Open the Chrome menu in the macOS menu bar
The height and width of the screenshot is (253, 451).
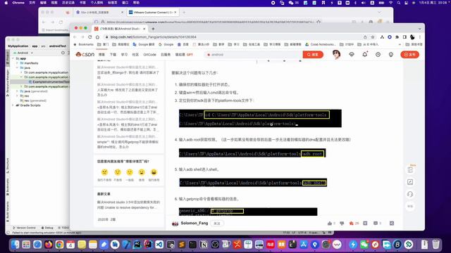[18, 3]
